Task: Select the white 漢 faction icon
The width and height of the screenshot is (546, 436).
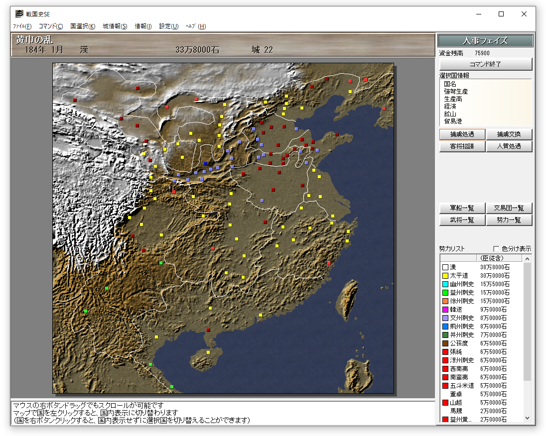Action: (445, 267)
